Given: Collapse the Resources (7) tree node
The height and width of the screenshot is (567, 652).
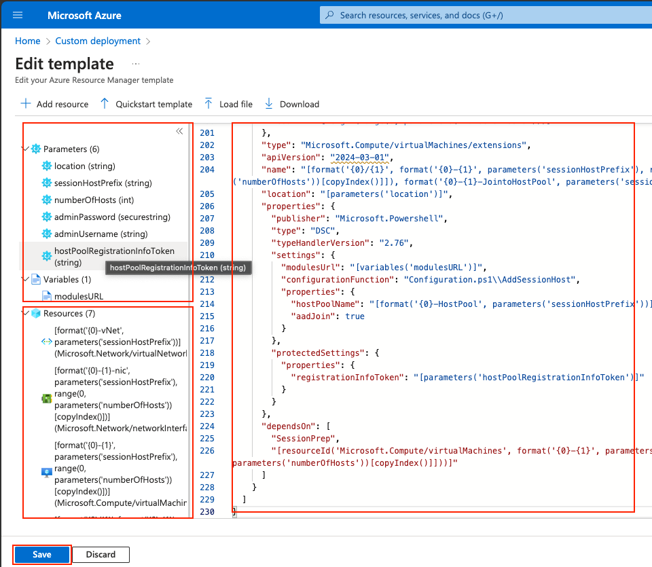Looking at the screenshot, I should 26,314.
